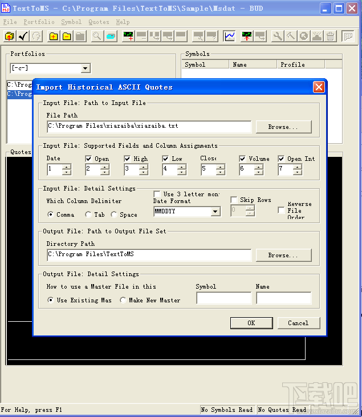Uncheck the Volume field checkbox
The image size is (362, 417).
click(x=242, y=159)
